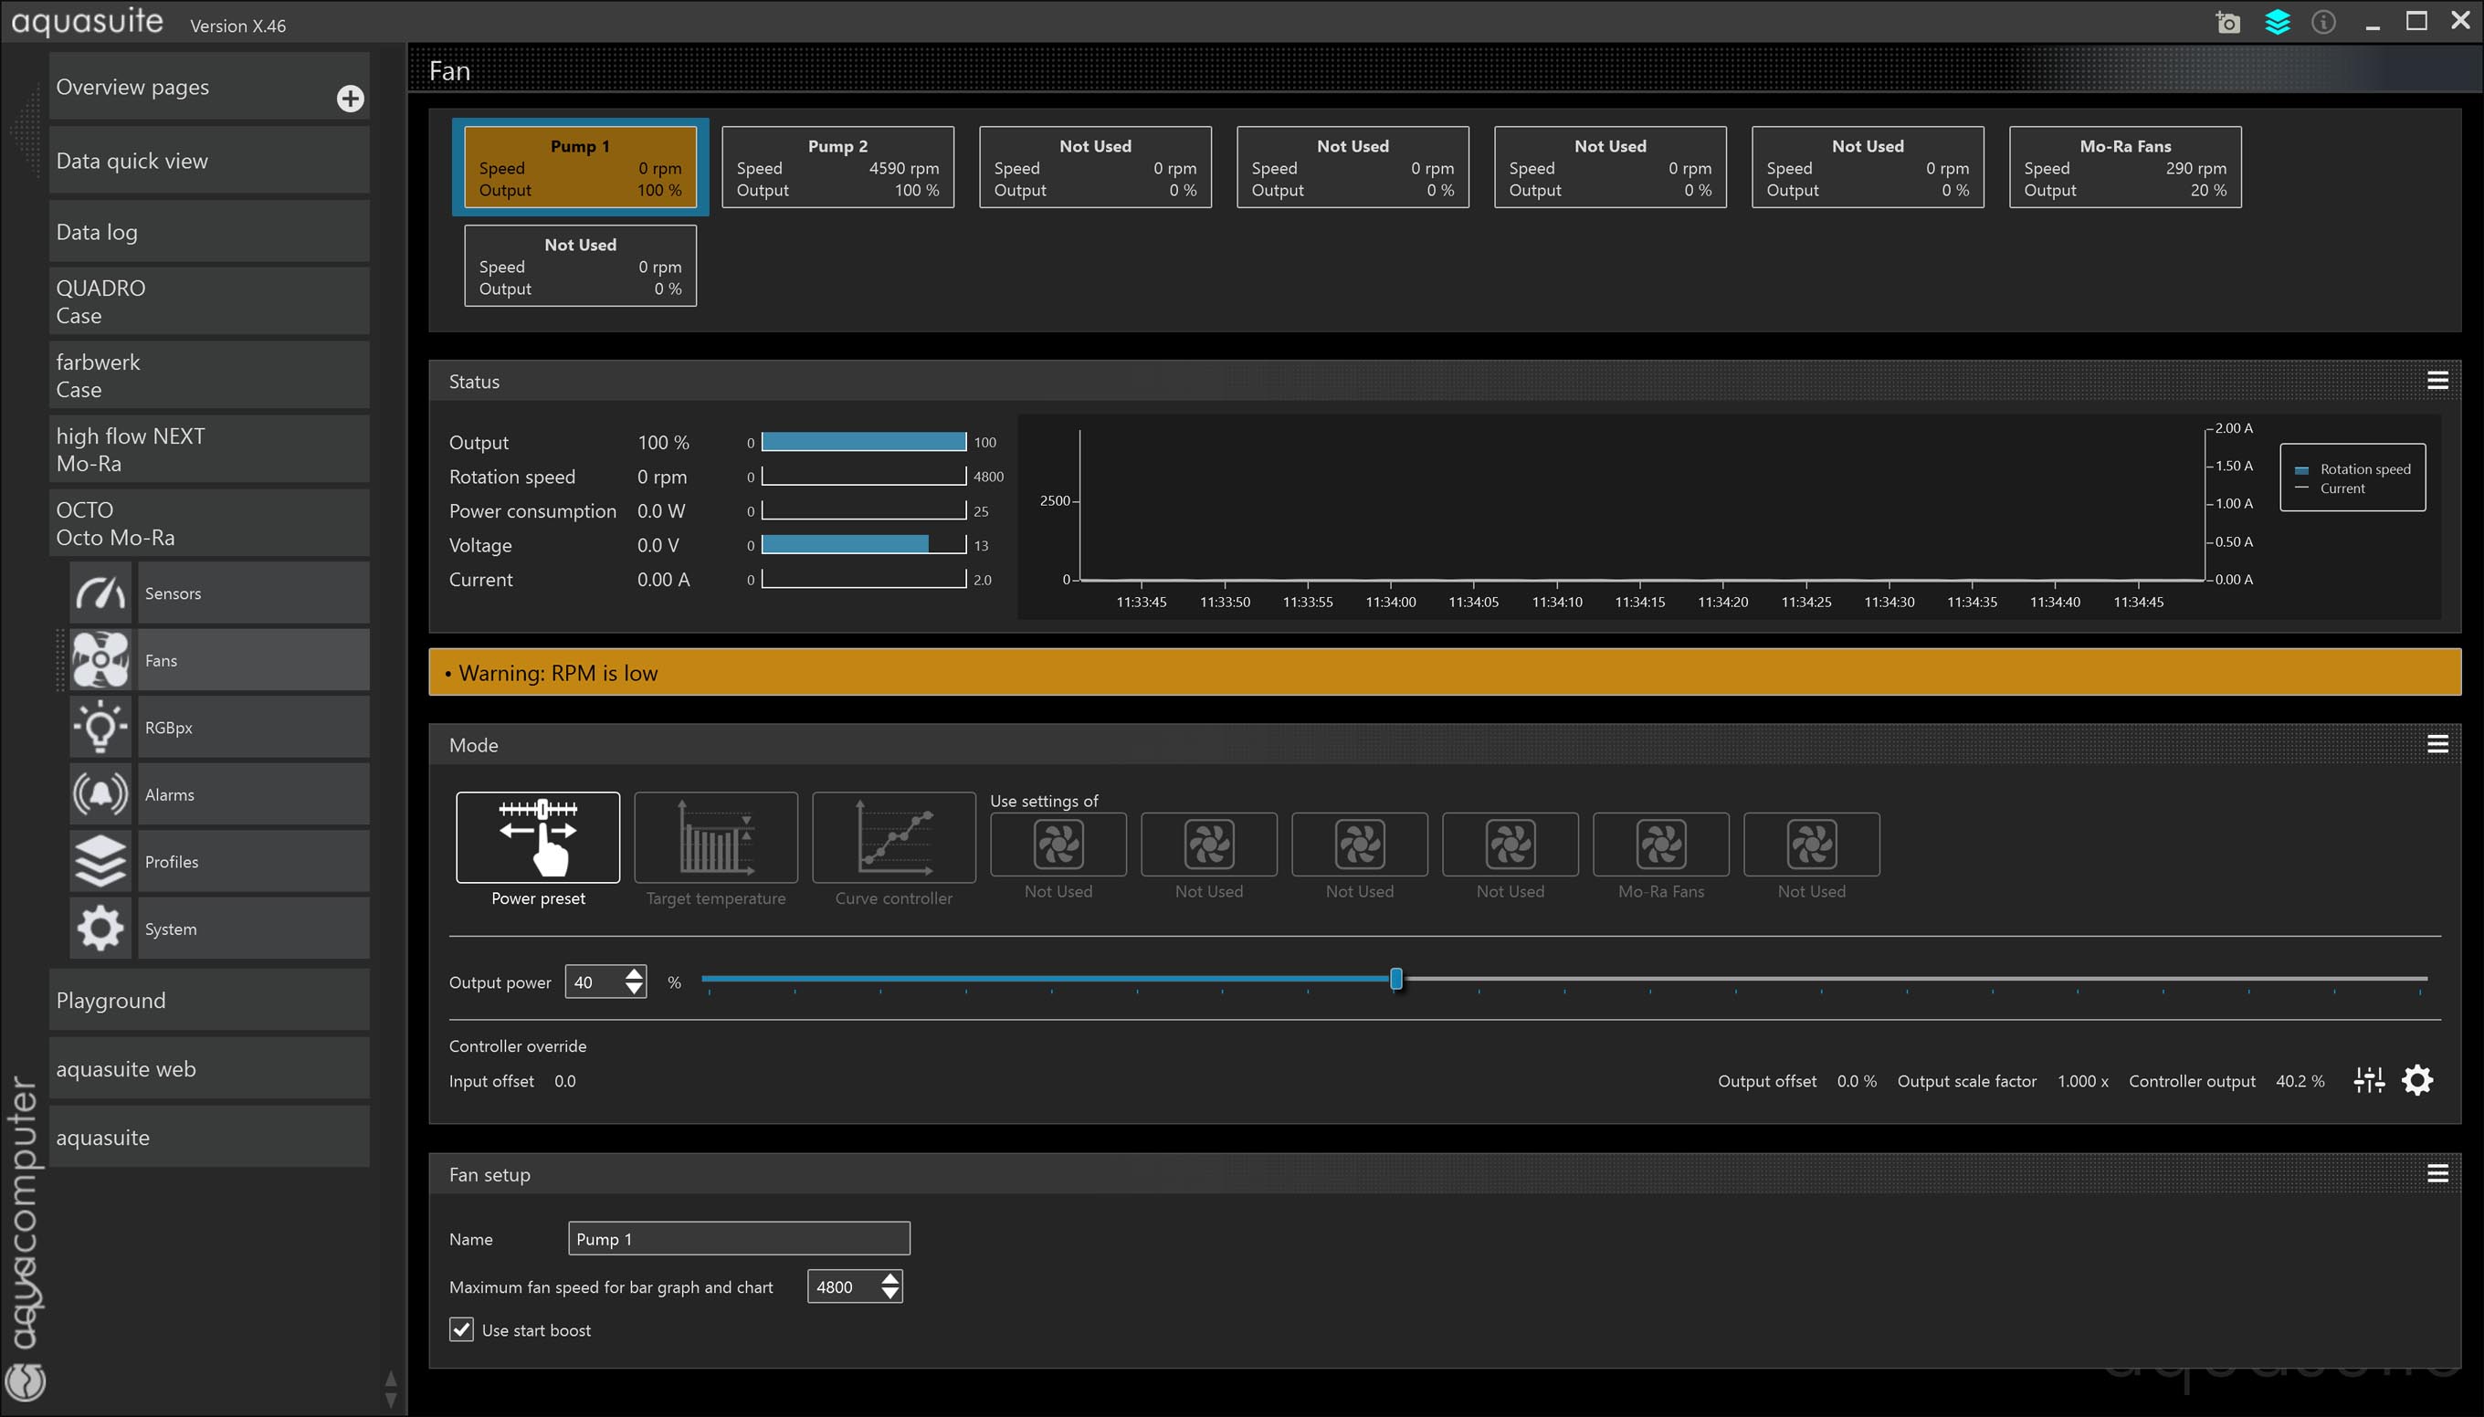Click the System gear icon in sidebar
The height and width of the screenshot is (1417, 2484).
pyautogui.click(x=100, y=929)
